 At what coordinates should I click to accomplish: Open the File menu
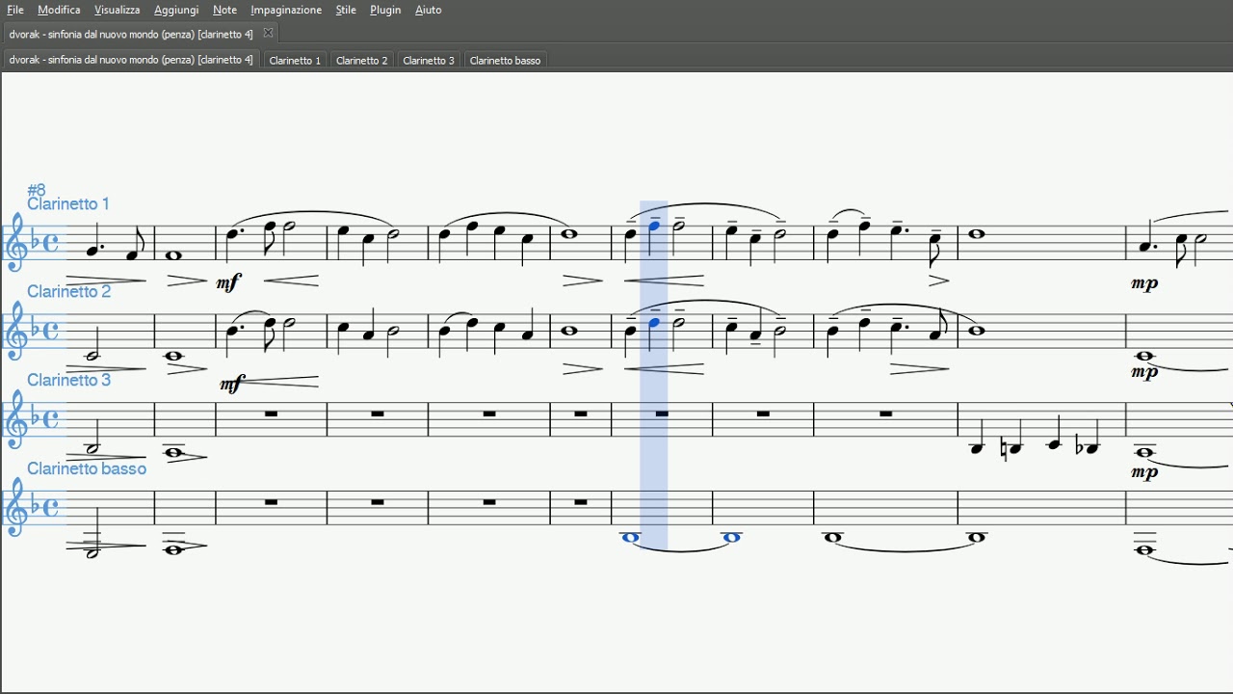pos(15,10)
